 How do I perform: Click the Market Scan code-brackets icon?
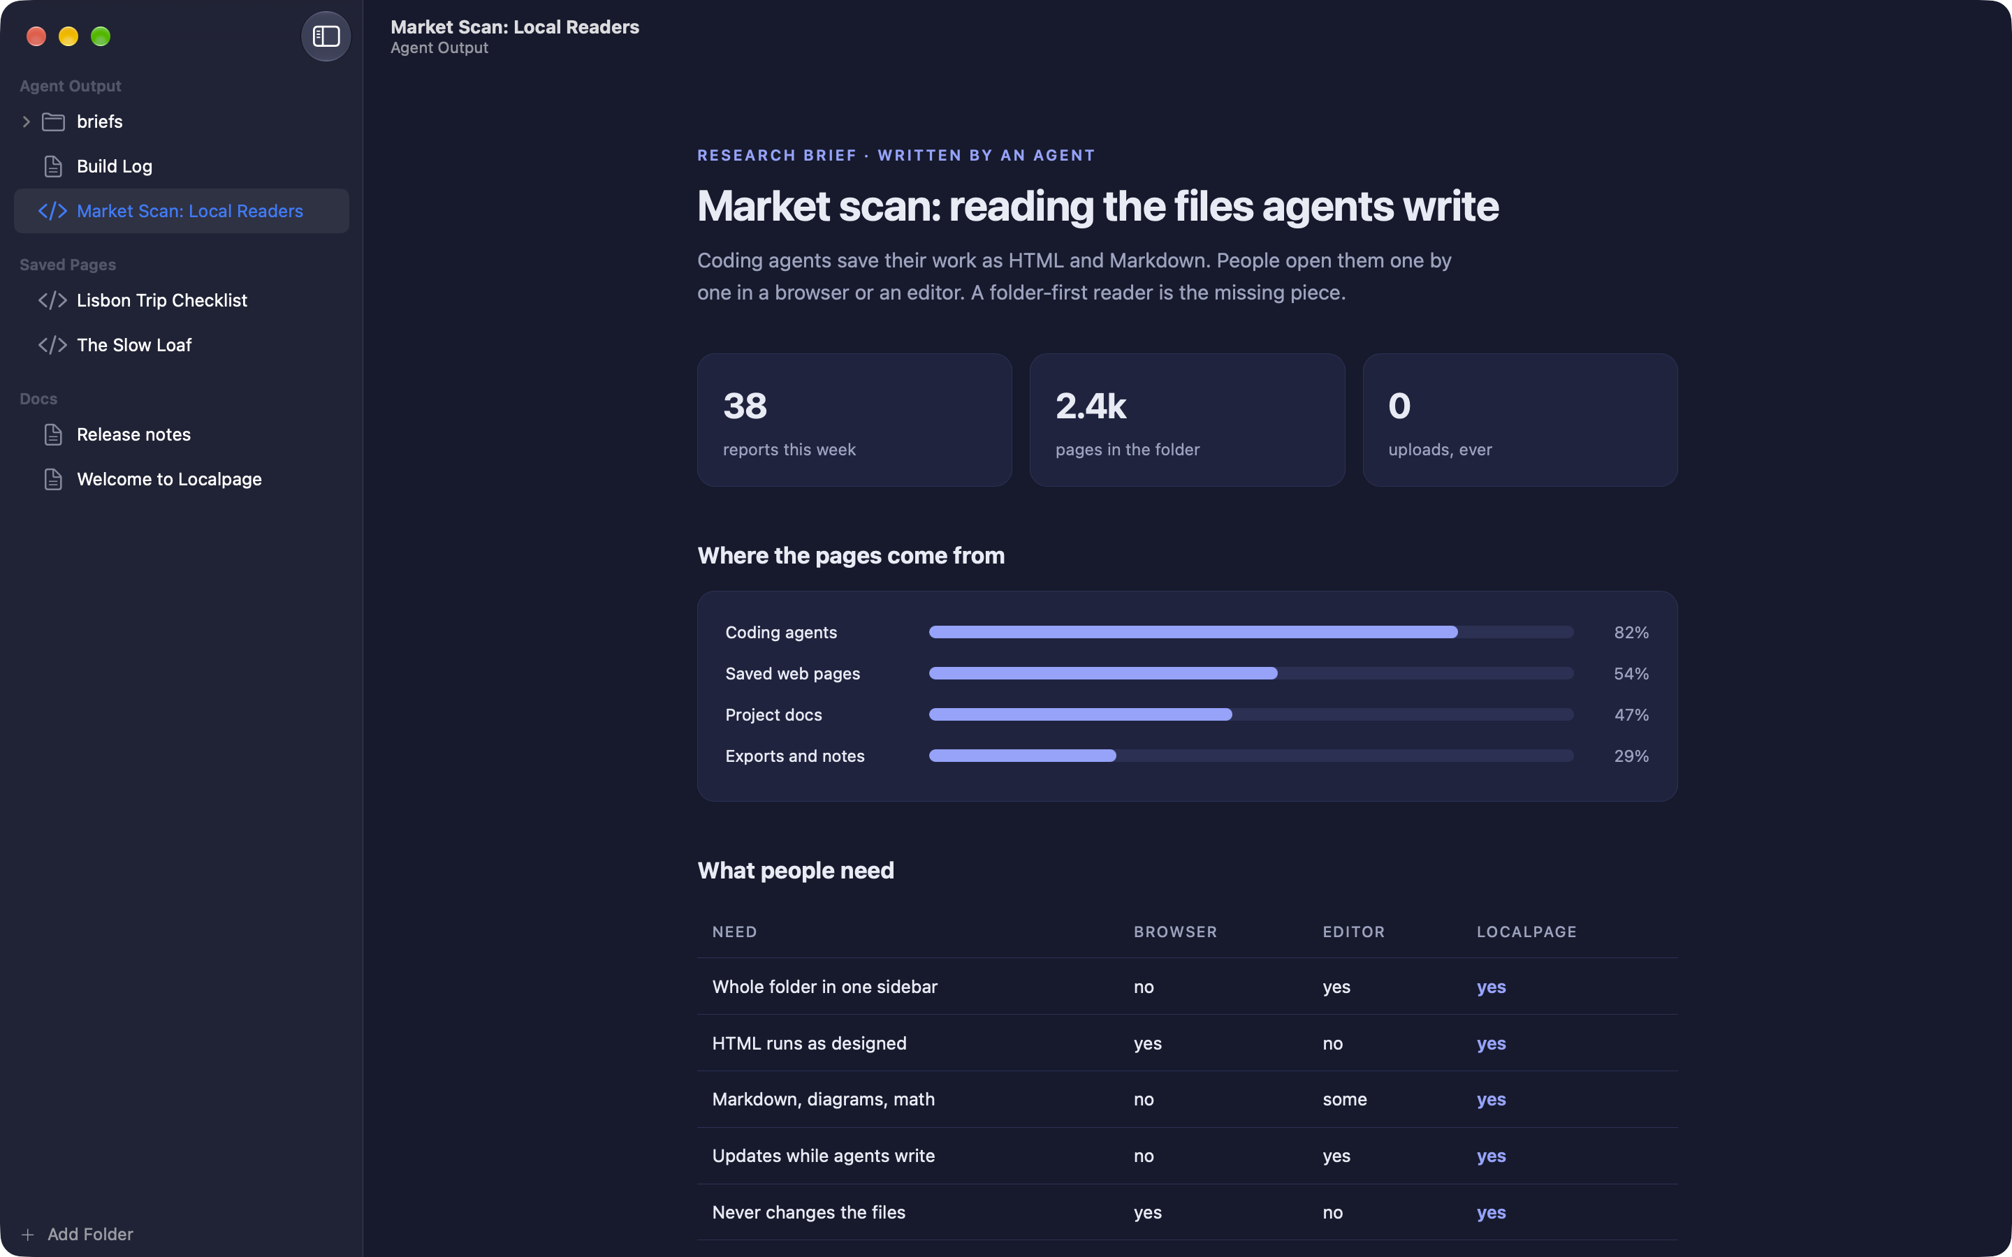pyautogui.click(x=52, y=211)
